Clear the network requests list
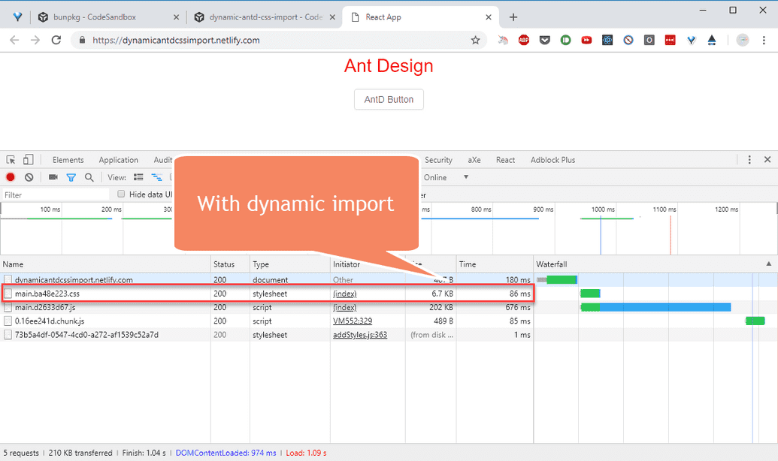The image size is (778, 461). 29,177
